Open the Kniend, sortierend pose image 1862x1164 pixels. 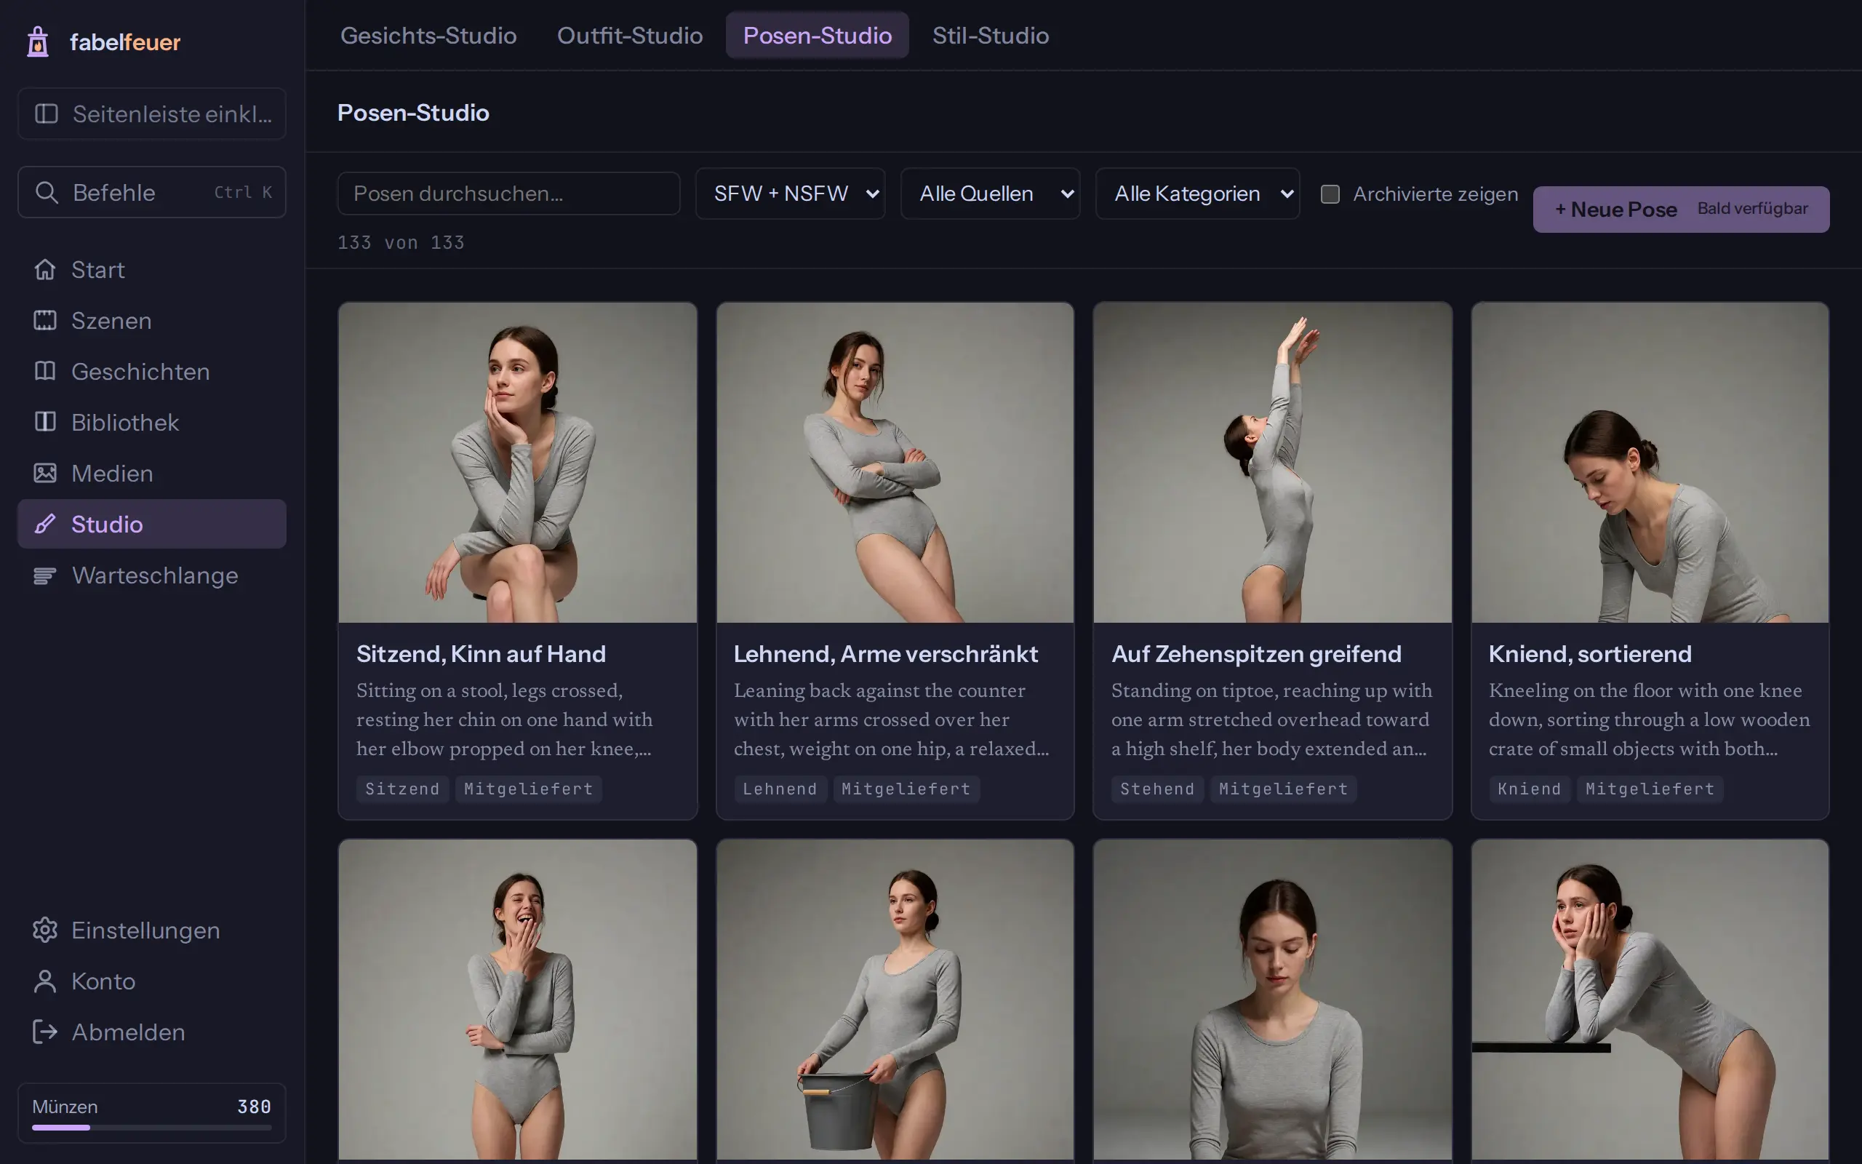[x=1650, y=463]
